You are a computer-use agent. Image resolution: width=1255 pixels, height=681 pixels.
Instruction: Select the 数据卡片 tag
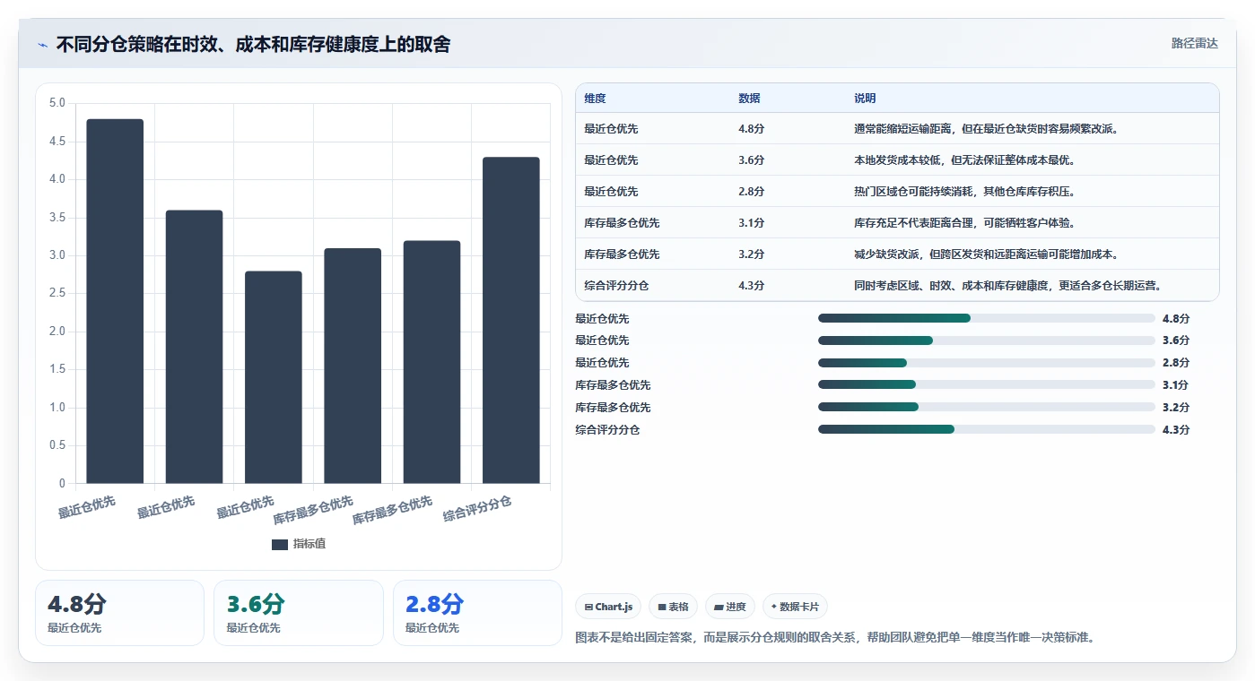[795, 607]
